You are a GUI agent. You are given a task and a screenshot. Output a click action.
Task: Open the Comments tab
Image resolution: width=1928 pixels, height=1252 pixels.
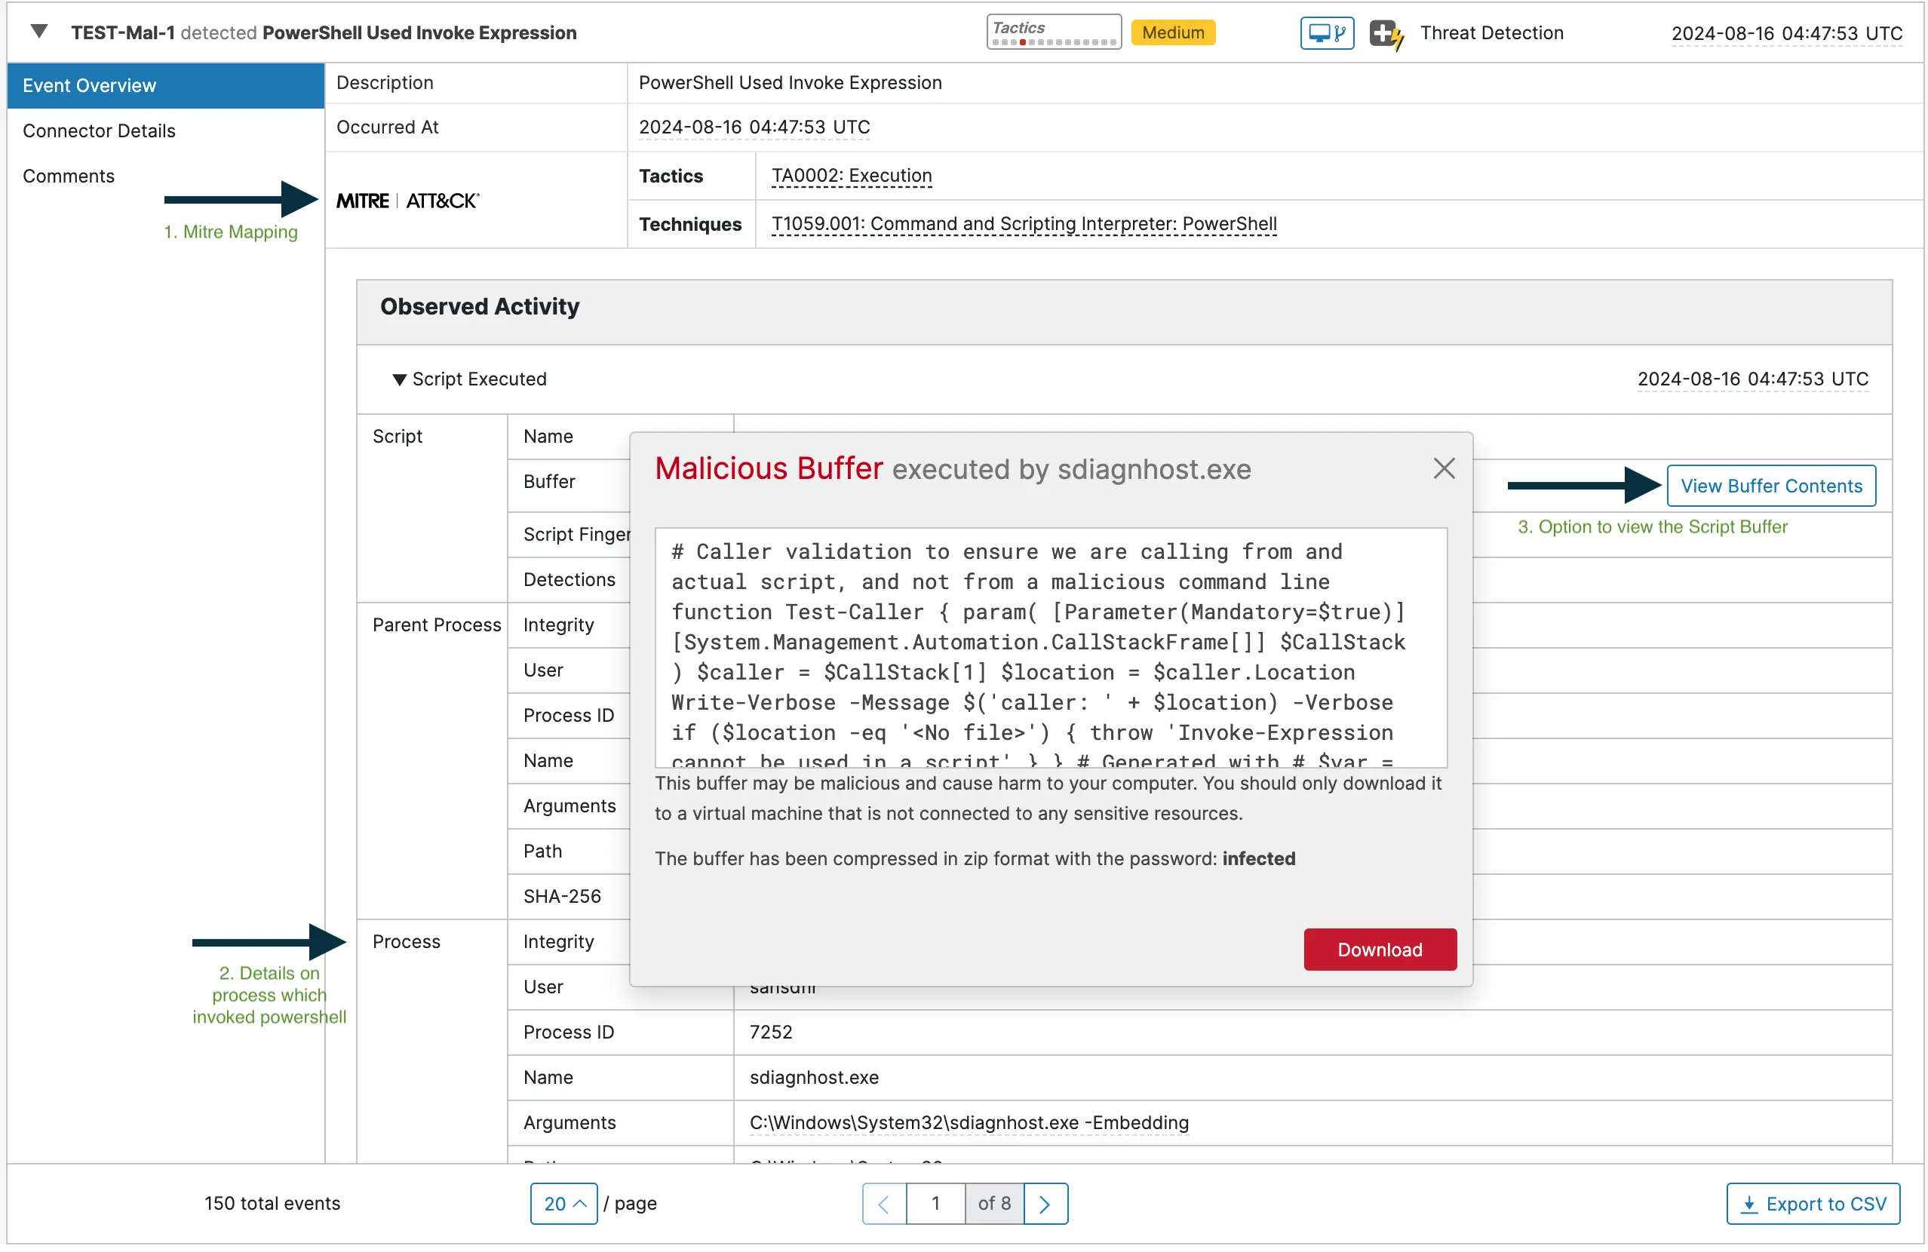point(69,176)
